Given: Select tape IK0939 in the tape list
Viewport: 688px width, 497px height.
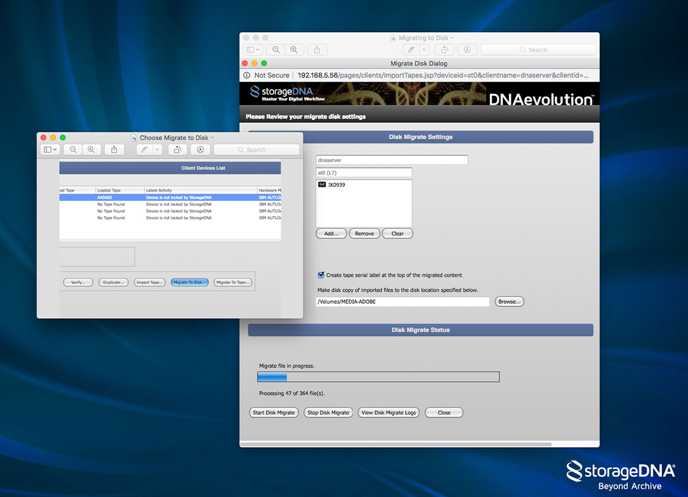Looking at the screenshot, I should point(363,185).
